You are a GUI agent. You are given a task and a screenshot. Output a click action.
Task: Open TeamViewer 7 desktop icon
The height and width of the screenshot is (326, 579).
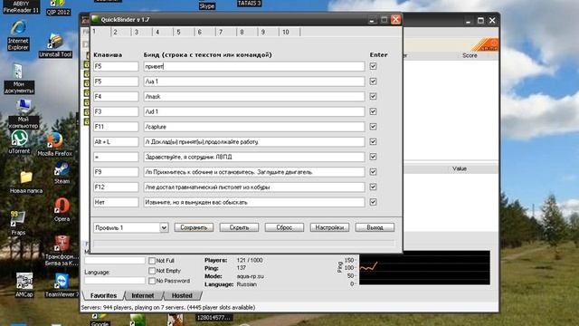(x=62, y=285)
